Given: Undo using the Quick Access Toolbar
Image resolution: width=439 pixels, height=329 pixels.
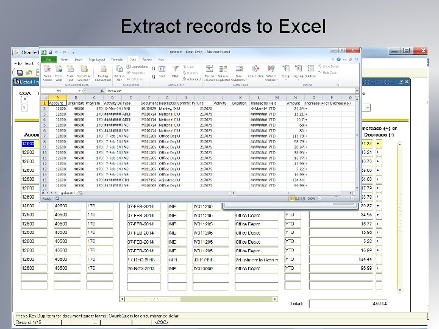Looking at the screenshot, I should (56, 52).
